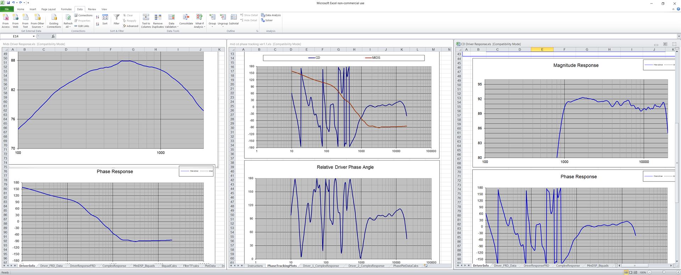Screen dimensions: 681x275
Task: Open FilterTFcalcs sheet tab
Action: pos(191,266)
